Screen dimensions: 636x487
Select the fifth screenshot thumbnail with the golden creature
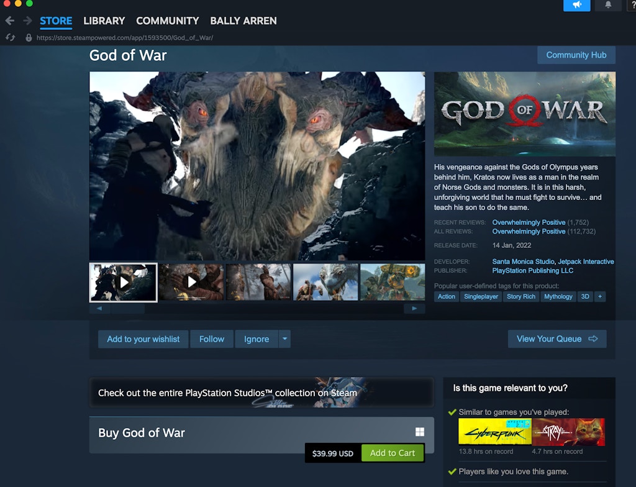[393, 282]
